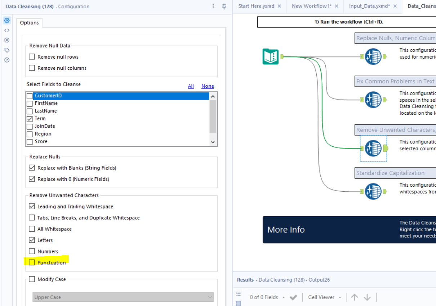
Task: Pin the Data Cleansing configuration panel
Action: (x=224, y=6)
